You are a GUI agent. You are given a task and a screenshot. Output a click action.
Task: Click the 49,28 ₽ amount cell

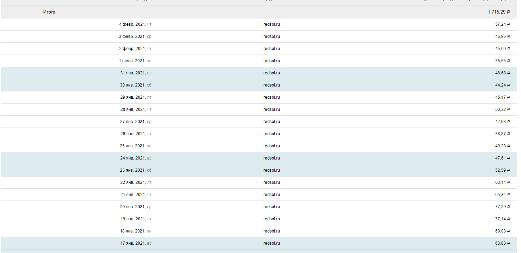[x=502, y=146]
